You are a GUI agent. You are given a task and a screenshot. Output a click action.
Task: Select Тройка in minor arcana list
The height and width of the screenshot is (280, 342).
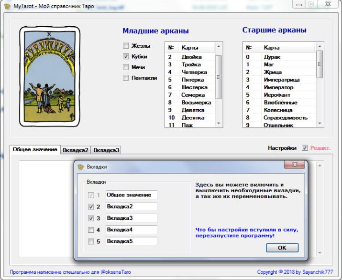coord(190,64)
